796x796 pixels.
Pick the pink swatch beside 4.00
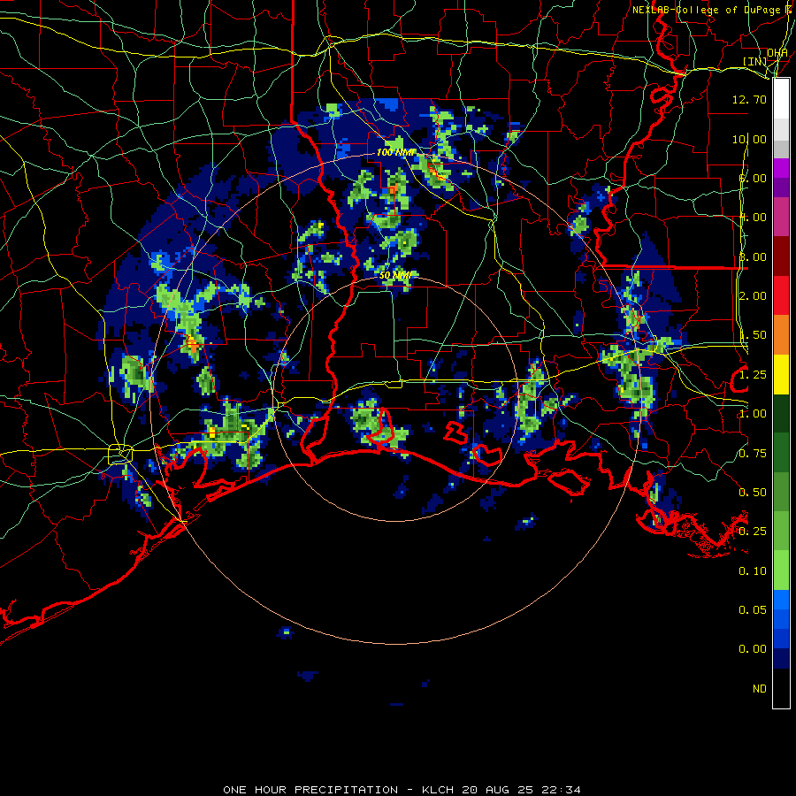(781, 218)
